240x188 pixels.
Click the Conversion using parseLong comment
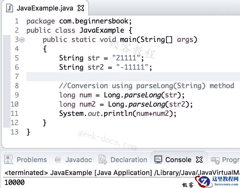tap(147, 86)
